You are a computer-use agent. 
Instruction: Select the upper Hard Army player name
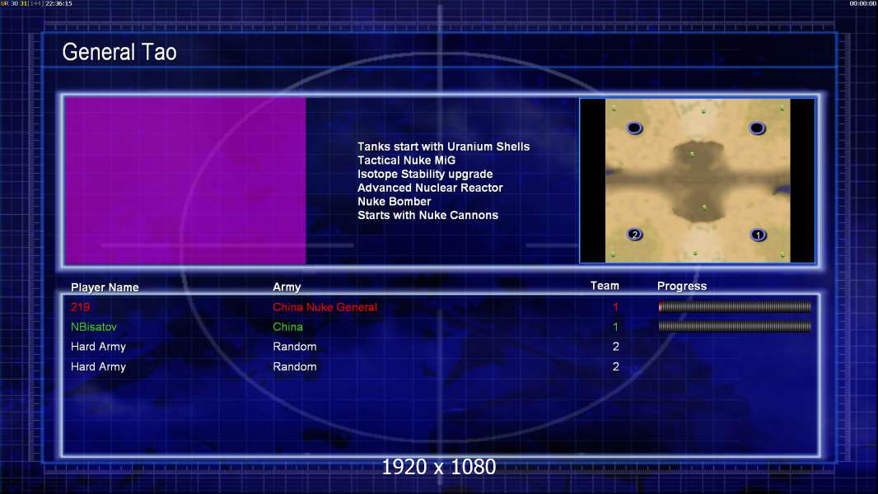pos(98,347)
